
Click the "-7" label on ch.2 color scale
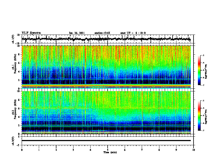coord(203,130)
